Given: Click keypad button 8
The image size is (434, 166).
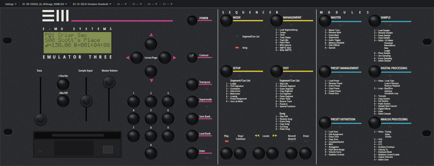Looking at the screenshot, I should [151, 136].
